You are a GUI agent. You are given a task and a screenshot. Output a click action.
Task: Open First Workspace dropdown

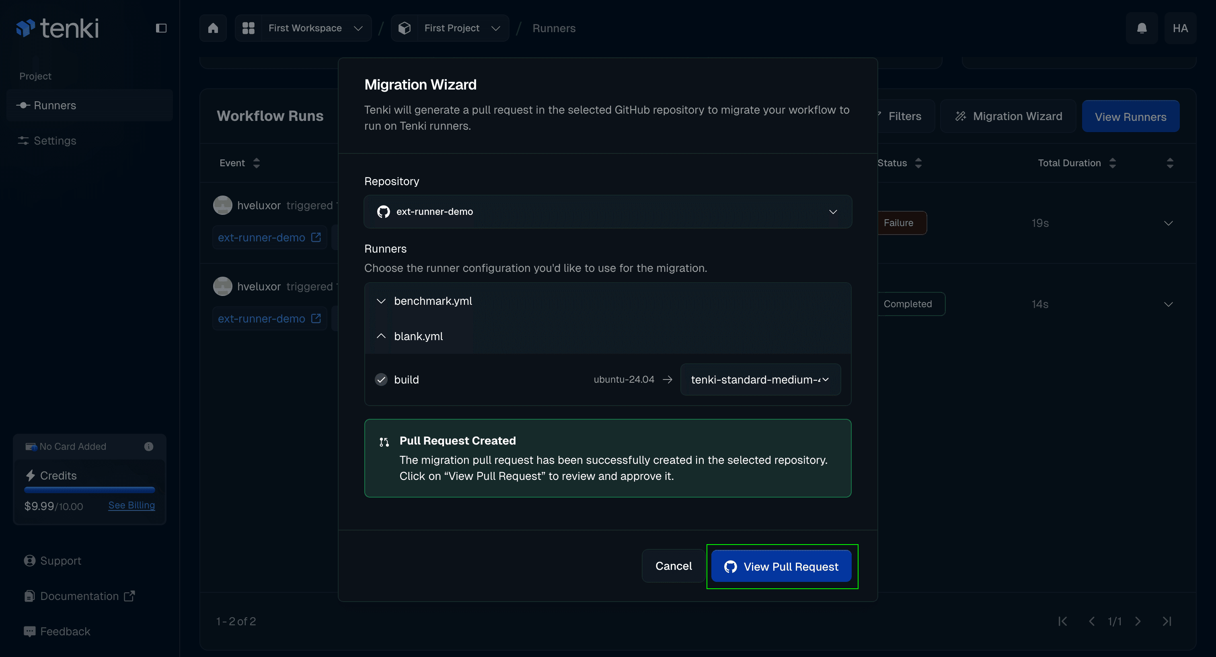(x=304, y=28)
